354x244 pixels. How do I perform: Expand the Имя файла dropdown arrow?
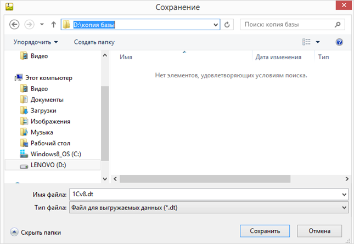click(x=344, y=195)
